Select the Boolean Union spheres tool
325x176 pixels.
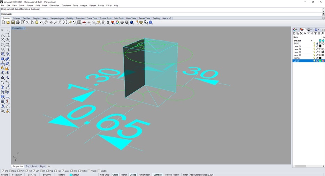[x=7, y=59]
